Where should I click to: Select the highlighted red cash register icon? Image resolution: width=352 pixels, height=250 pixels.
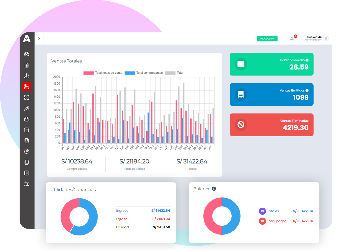click(x=26, y=87)
